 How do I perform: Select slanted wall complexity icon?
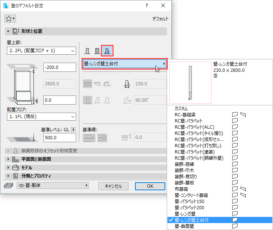point(97,100)
